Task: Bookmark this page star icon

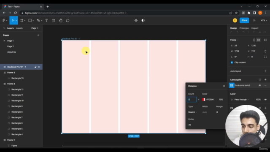Action: 236,13
